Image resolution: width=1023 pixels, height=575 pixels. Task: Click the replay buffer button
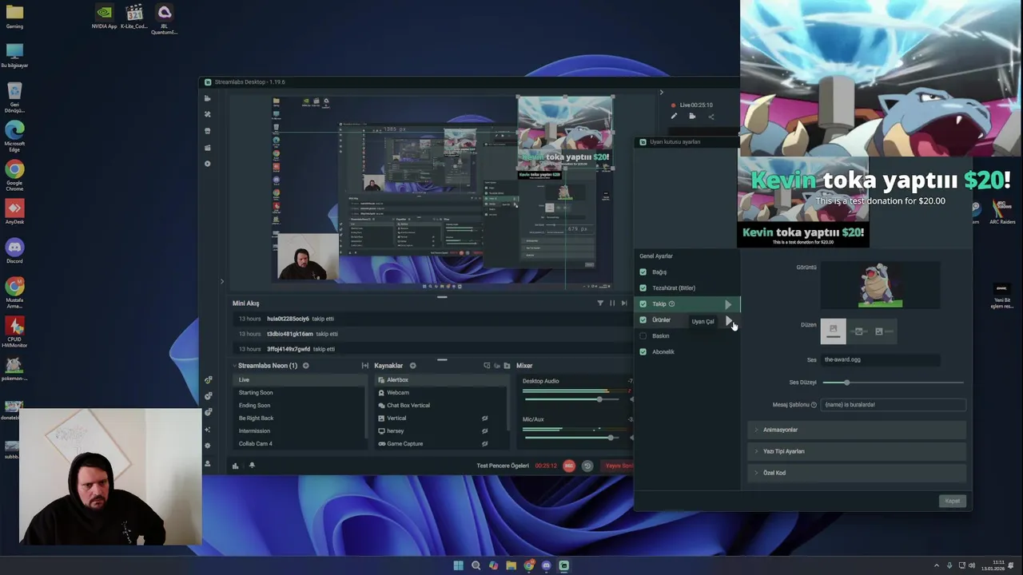pyautogui.click(x=587, y=466)
